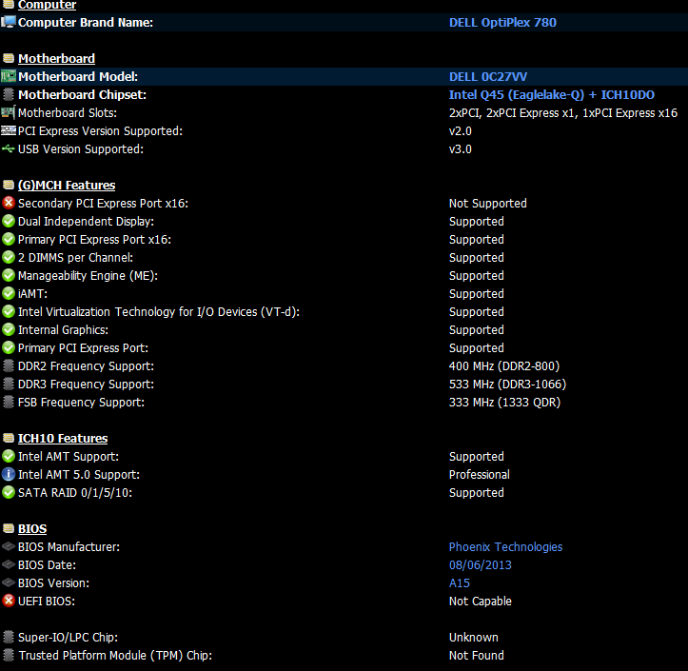Click green check for Dual Independent Display
The width and height of the screenshot is (688, 671).
9,221
